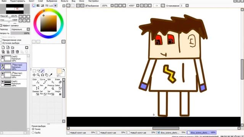The height and width of the screenshot is (137, 244).
Task: Toggle the color wheel panel icon
Action: coord(34,6)
